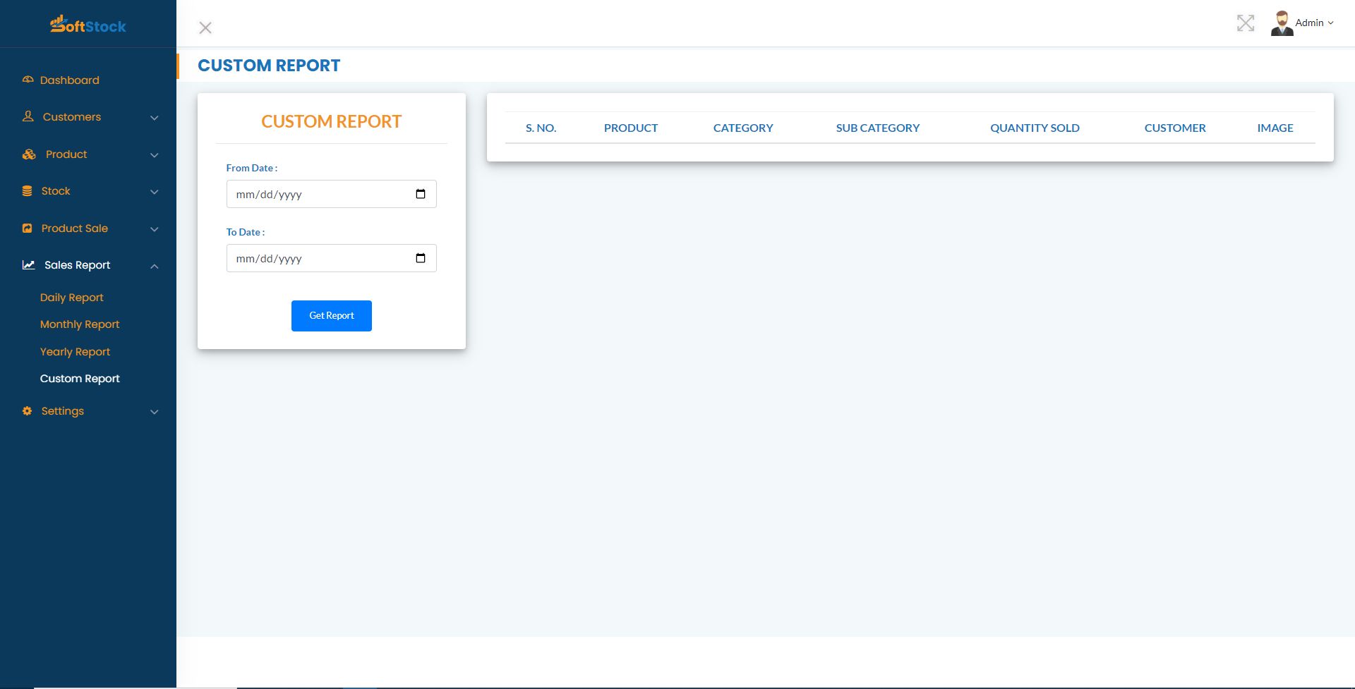Expand the Settings submenu chevron
1355x689 pixels.
tap(155, 412)
